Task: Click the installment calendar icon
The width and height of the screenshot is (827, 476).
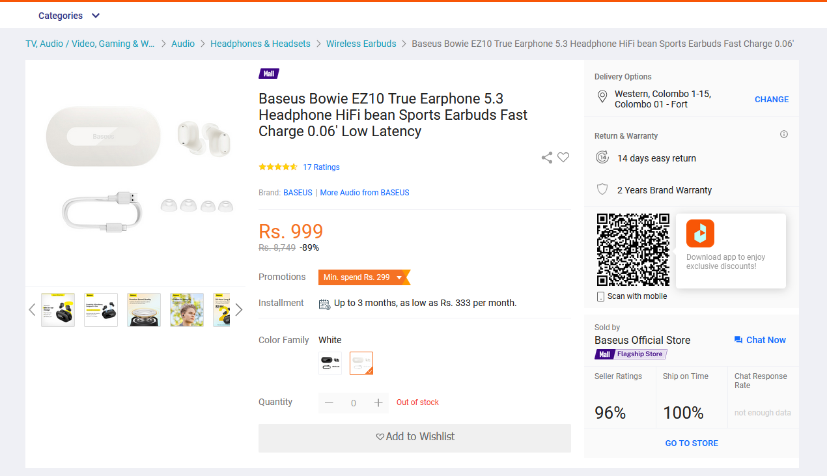Action: 324,303
